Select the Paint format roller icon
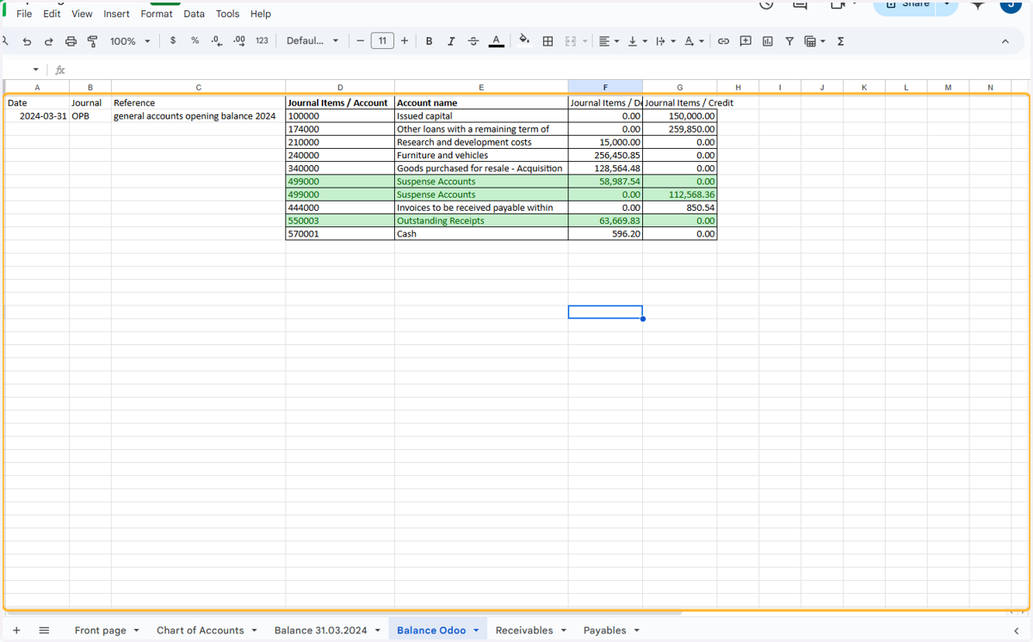1033x642 pixels. pos(92,41)
